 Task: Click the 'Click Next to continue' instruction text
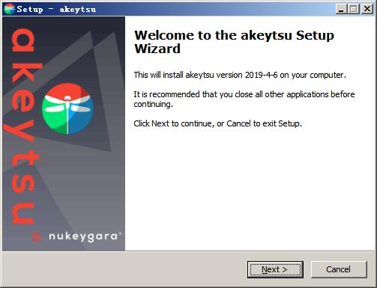tap(217, 123)
